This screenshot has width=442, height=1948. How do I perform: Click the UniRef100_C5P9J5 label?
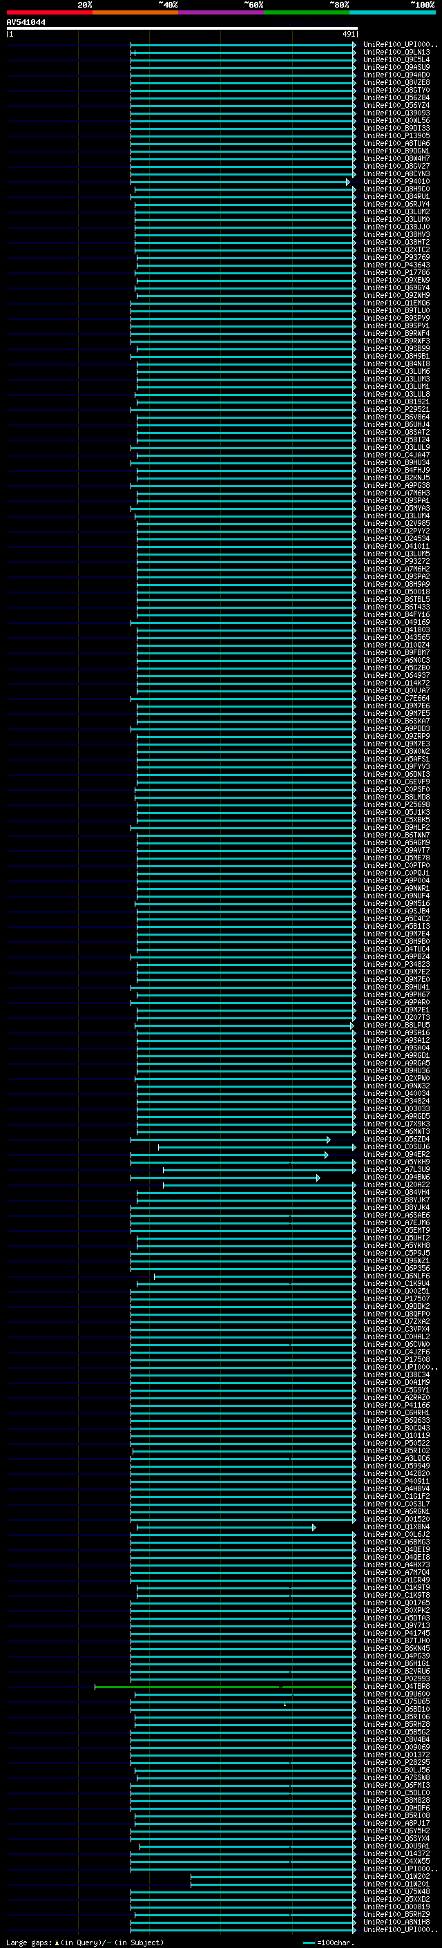(396, 1253)
